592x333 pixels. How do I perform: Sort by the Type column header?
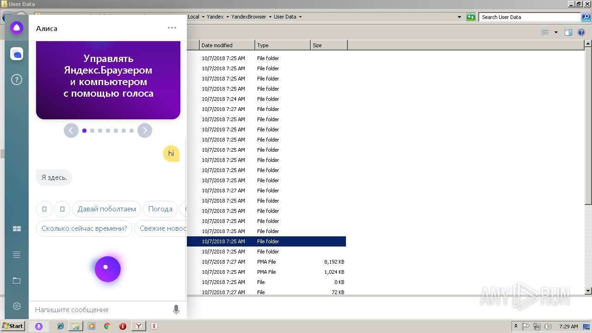click(283, 45)
